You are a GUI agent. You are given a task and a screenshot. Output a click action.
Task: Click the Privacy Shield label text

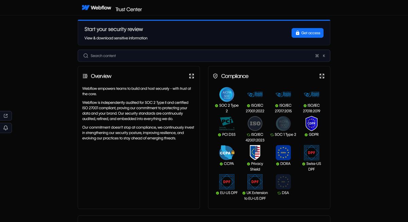257,167
